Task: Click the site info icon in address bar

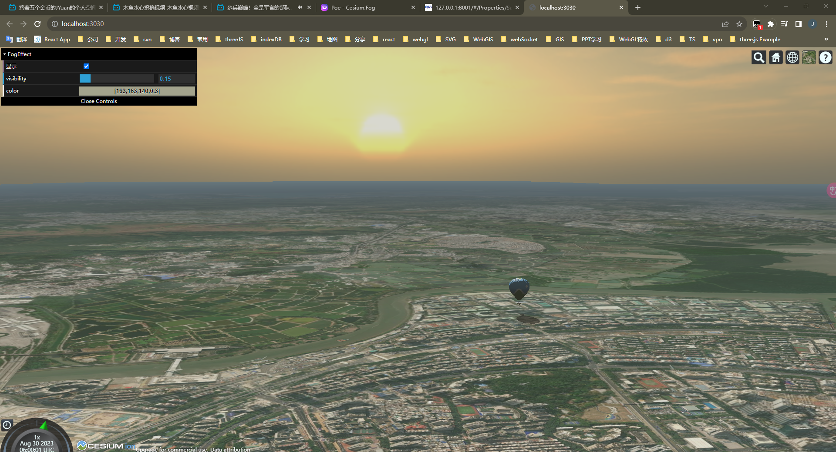Action: coord(55,24)
